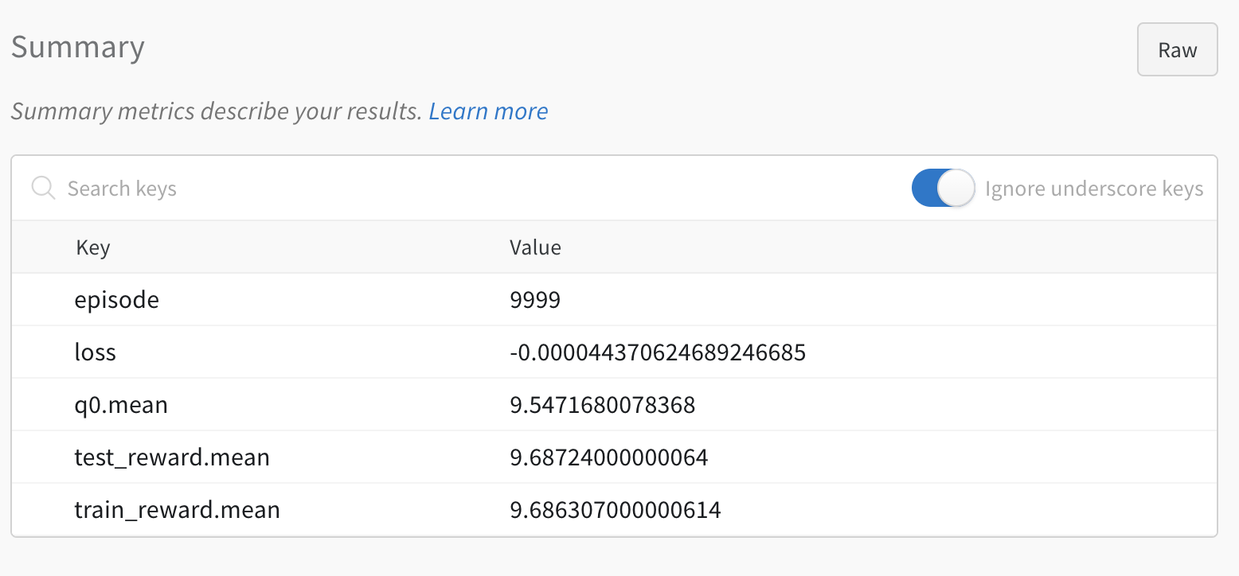Image resolution: width=1239 pixels, height=576 pixels.
Task: Click the search magnifier icon
Action: click(x=43, y=188)
